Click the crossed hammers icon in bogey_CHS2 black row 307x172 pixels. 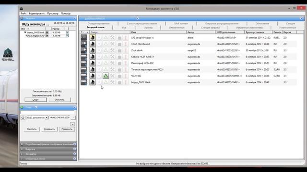pyautogui.click(x=112, y=82)
